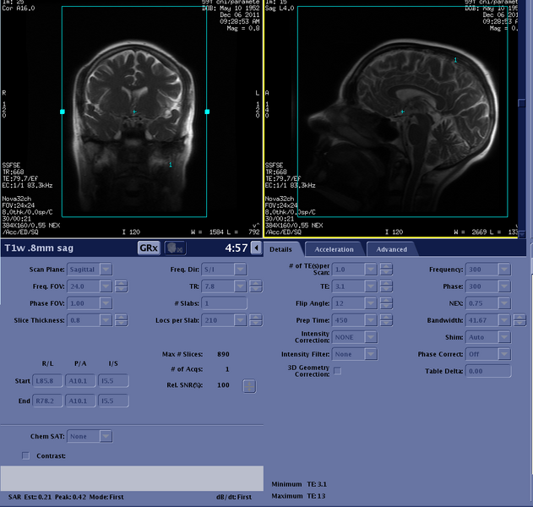The image size is (533, 507).
Task: Click the End R/L field R78.2
Action: (48, 401)
